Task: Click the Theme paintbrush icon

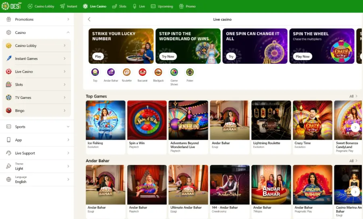Action: 8,166
